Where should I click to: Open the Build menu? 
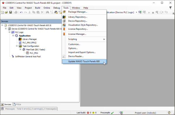coord(38,8)
